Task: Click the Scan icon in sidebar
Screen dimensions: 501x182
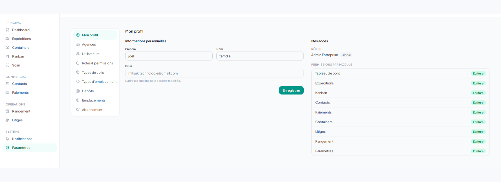Action: click(x=7, y=65)
